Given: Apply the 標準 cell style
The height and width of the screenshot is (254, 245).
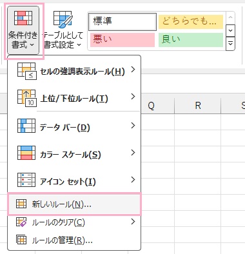Looking at the screenshot, I should click(x=122, y=22).
